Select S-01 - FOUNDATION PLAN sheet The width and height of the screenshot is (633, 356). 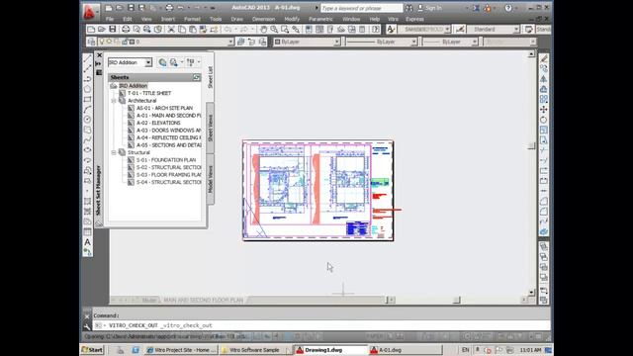(166, 160)
